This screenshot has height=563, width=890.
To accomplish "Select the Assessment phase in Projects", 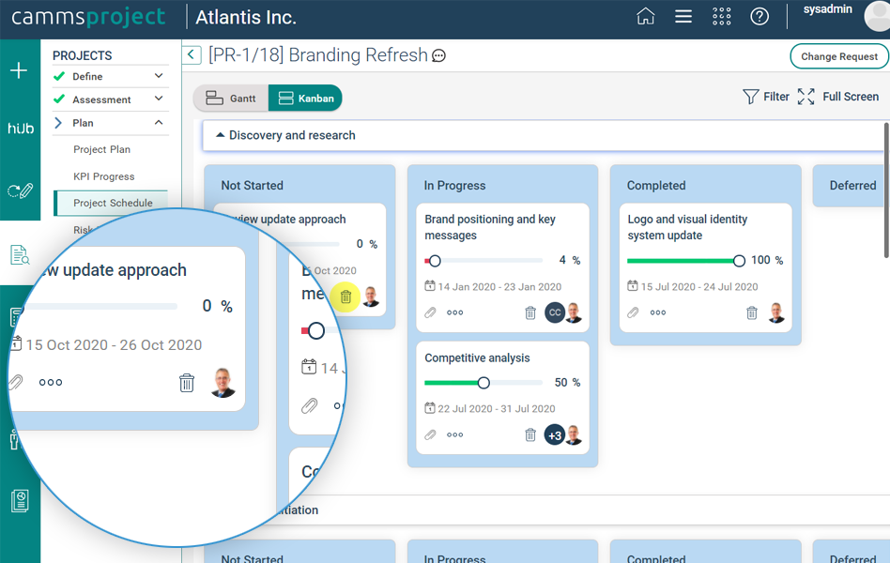I will click(x=101, y=99).
